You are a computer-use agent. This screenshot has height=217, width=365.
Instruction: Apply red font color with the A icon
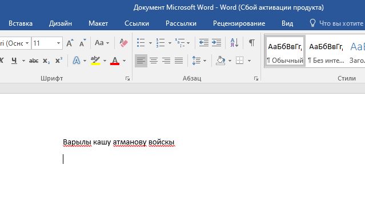115,61
